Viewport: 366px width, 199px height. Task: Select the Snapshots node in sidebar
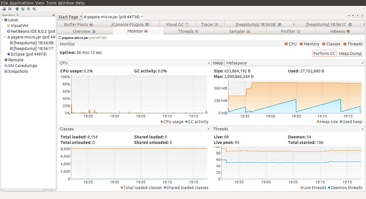(18, 71)
